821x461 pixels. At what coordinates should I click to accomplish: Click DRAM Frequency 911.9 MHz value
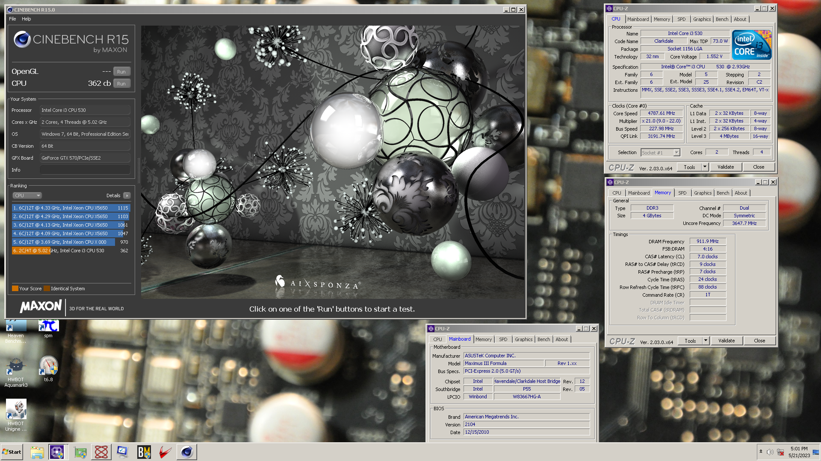coord(708,242)
